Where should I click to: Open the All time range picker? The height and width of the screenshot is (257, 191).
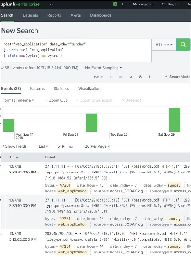click(x=163, y=45)
